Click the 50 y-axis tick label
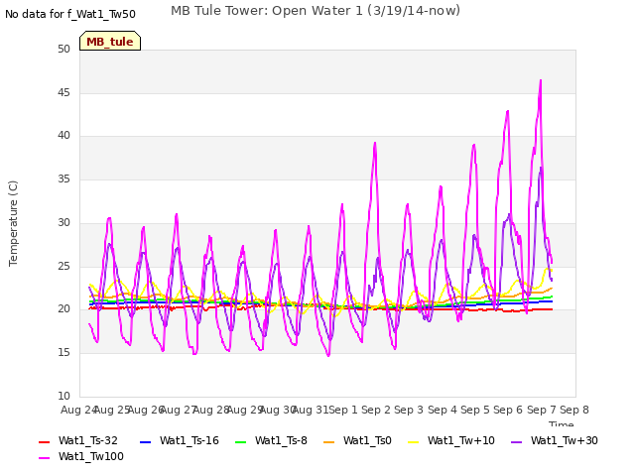This screenshot has height=476, width=635. pos(63,49)
